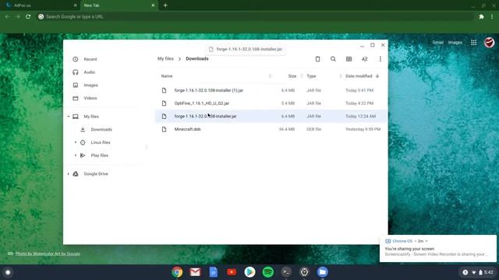Click the DEB file type cell
This screenshot has height=280, width=499.
(x=313, y=129)
